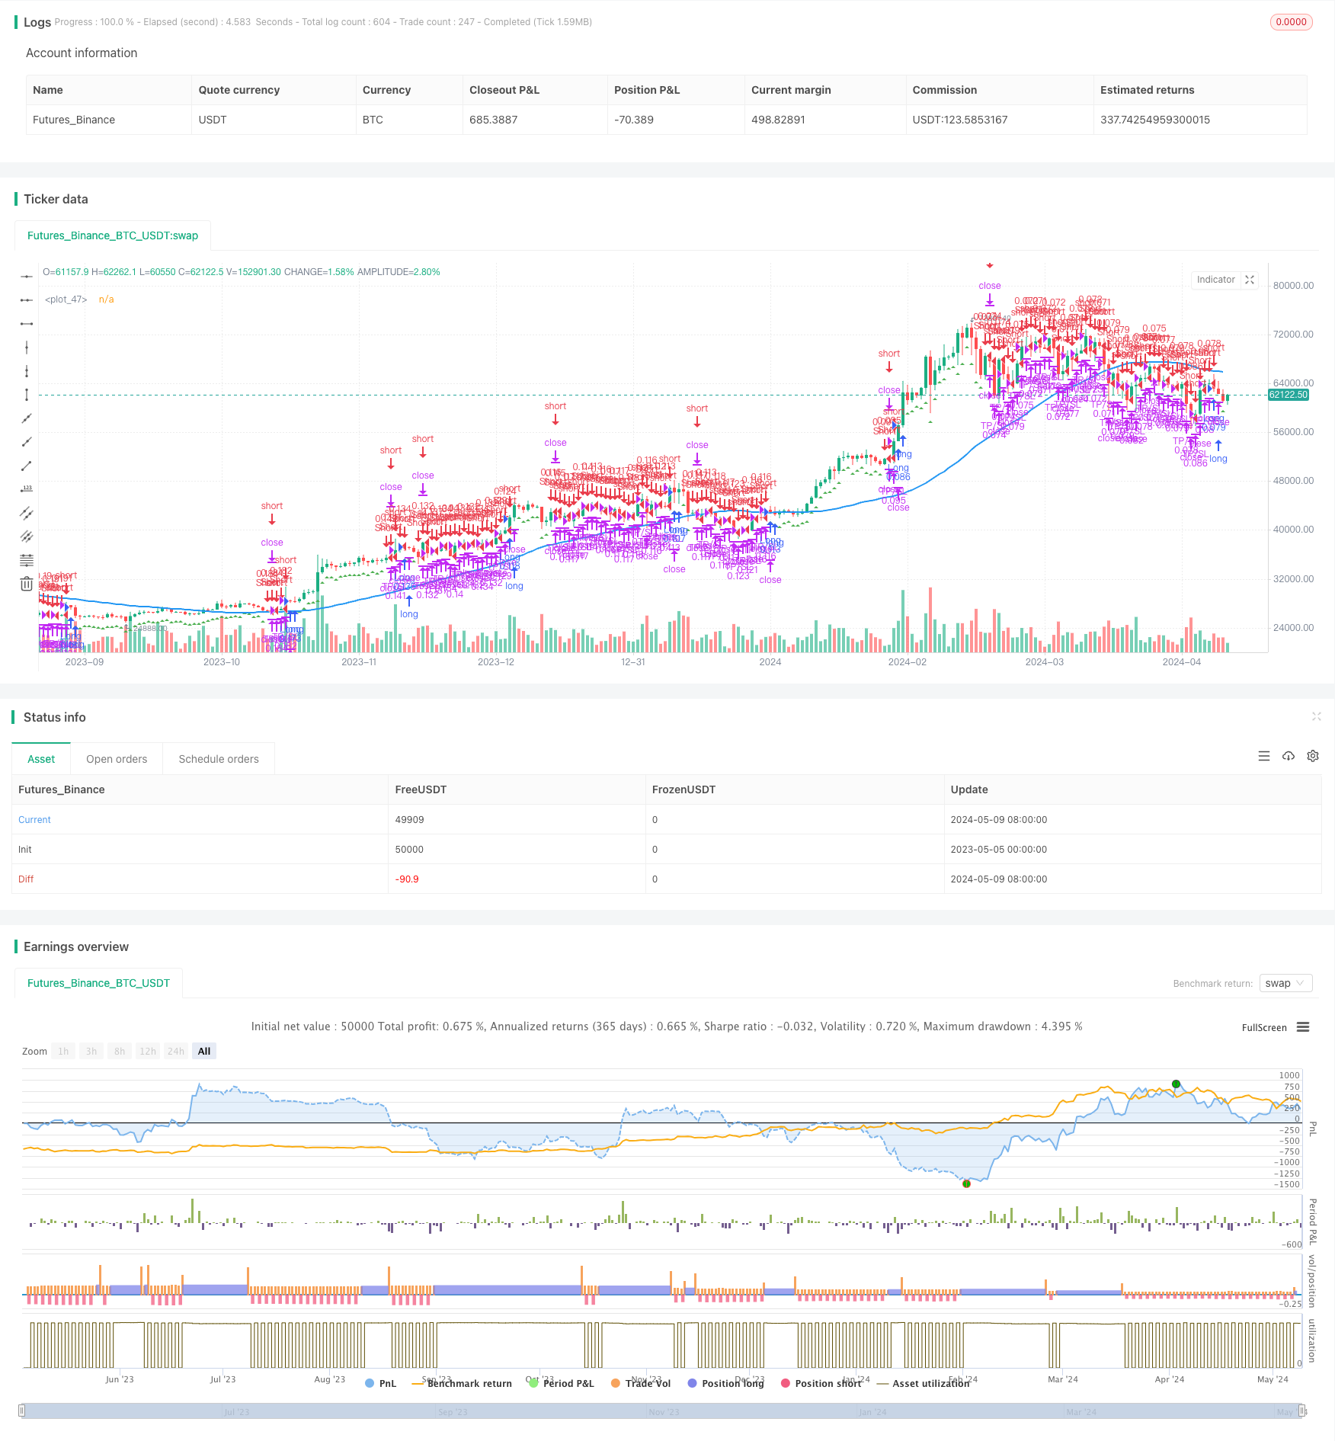Click the plot_47 indicator legend label
The height and width of the screenshot is (1441, 1335).
pyautogui.click(x=66, y=299)
